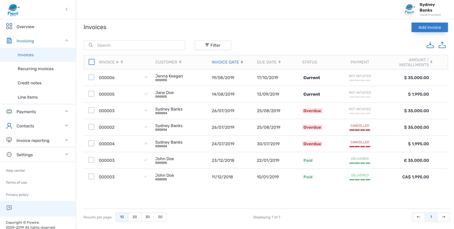Switch to the Credit notes section

point(30,83)
